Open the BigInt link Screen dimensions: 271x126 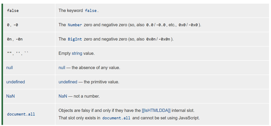[75, 39]
